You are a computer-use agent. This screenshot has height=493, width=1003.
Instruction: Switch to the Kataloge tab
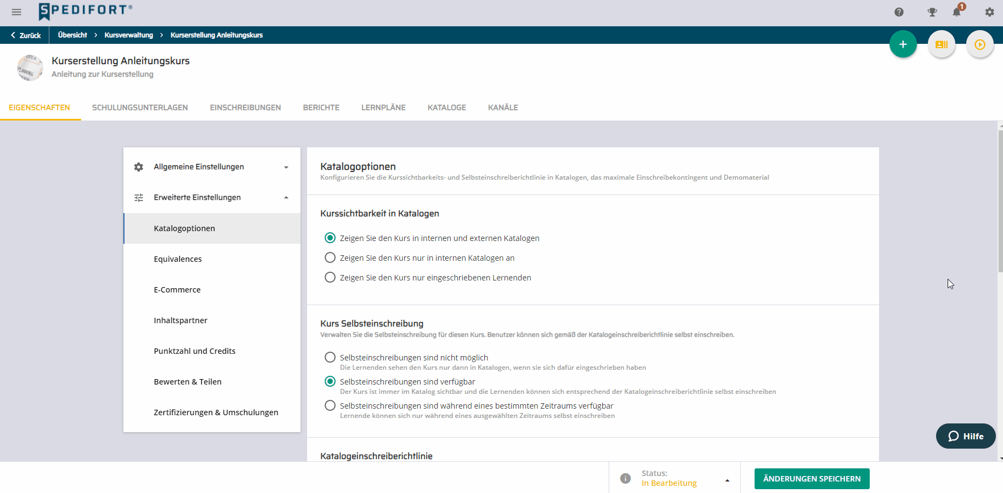coord(447,107)
